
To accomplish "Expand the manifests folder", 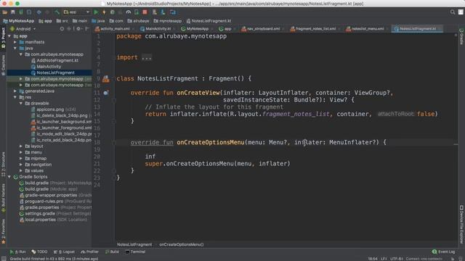I will [x=15, y=42].
